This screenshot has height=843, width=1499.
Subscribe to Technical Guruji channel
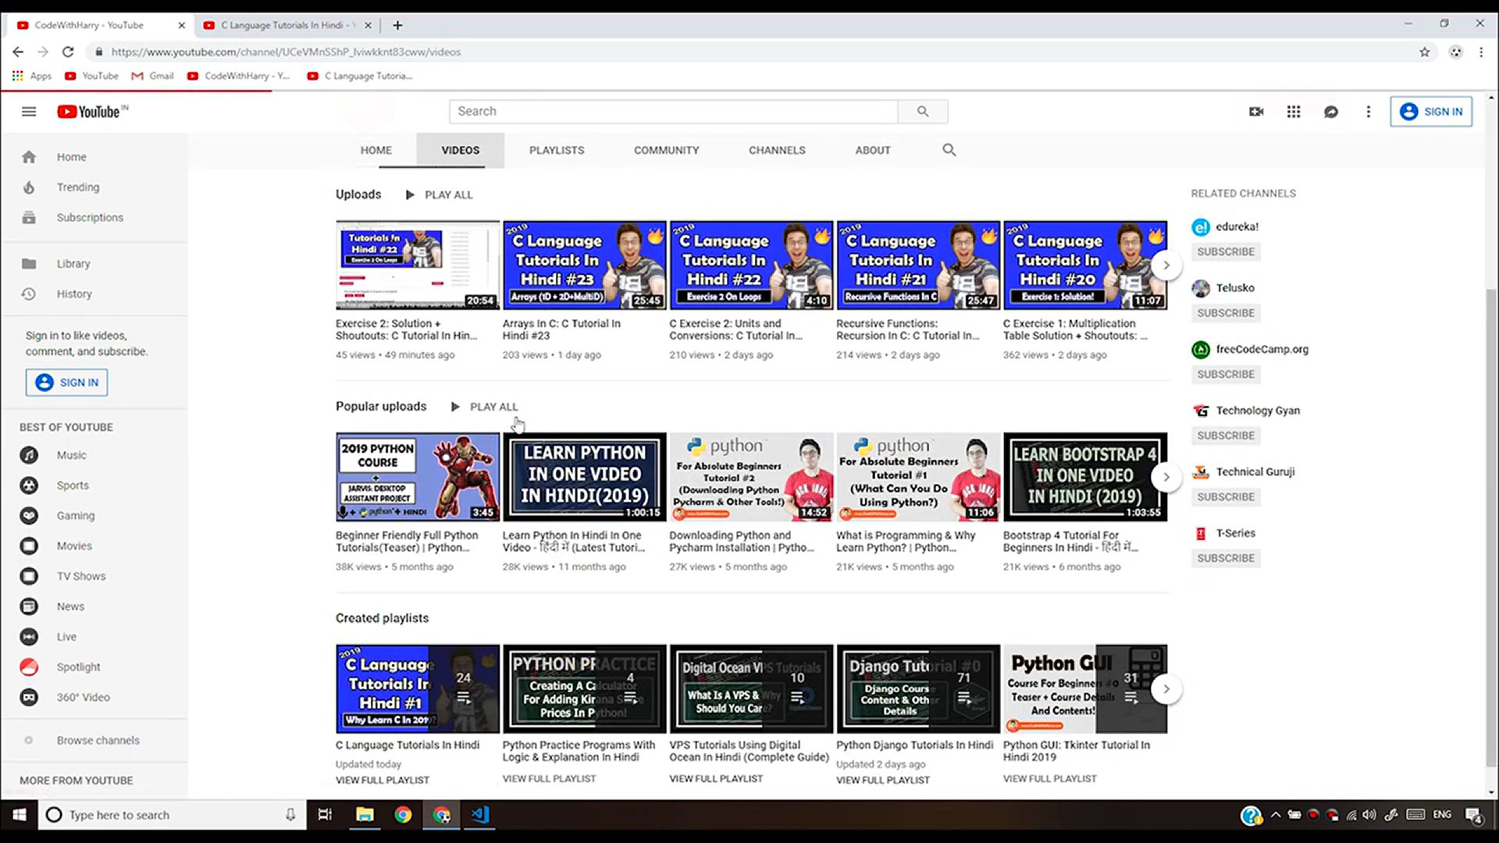(1226, 497)
